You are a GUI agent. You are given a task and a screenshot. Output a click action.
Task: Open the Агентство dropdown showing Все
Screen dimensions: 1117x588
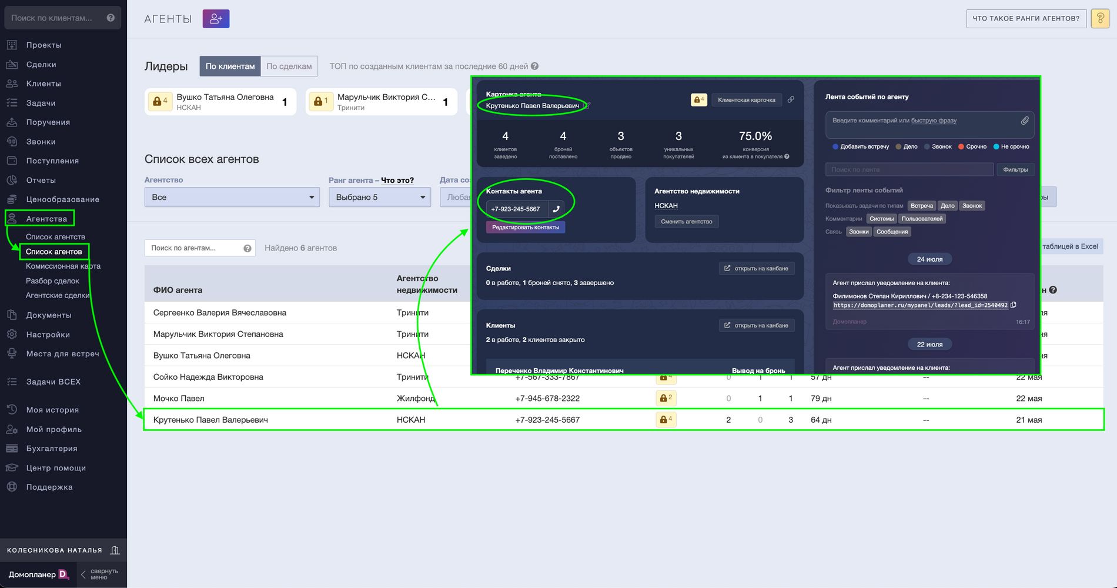232,197
